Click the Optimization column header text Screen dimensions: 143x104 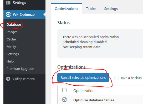point(84,91)
